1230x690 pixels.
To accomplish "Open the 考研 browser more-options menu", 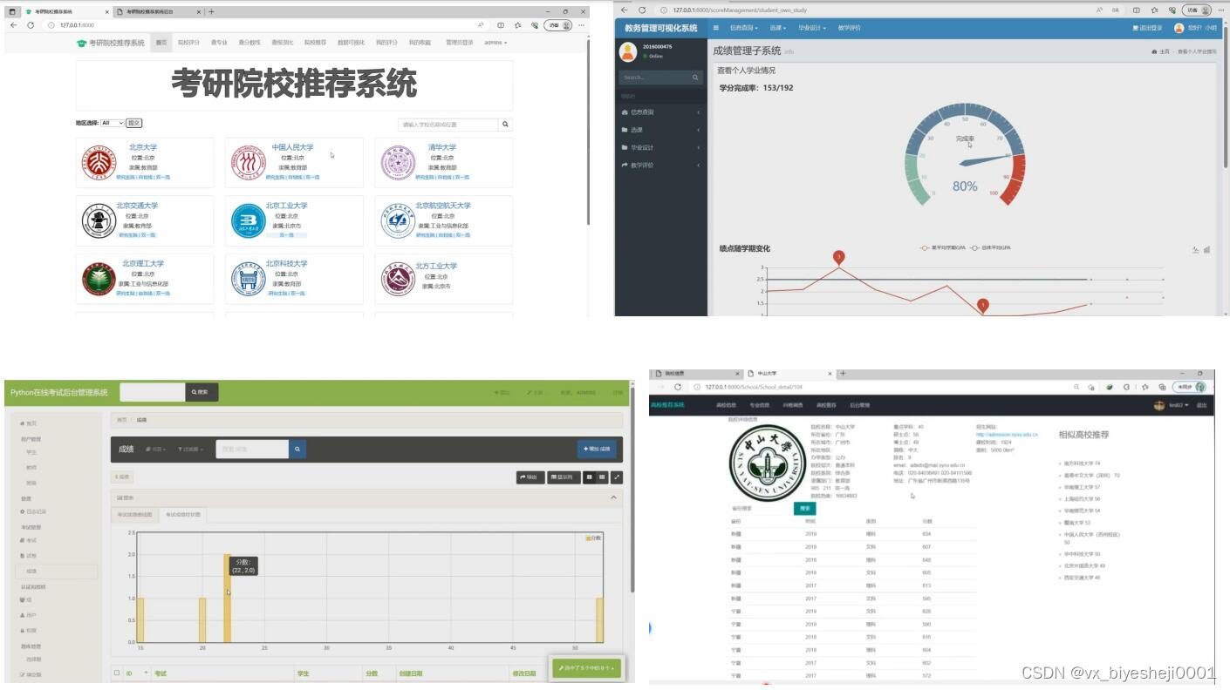I will pos(582,25).
